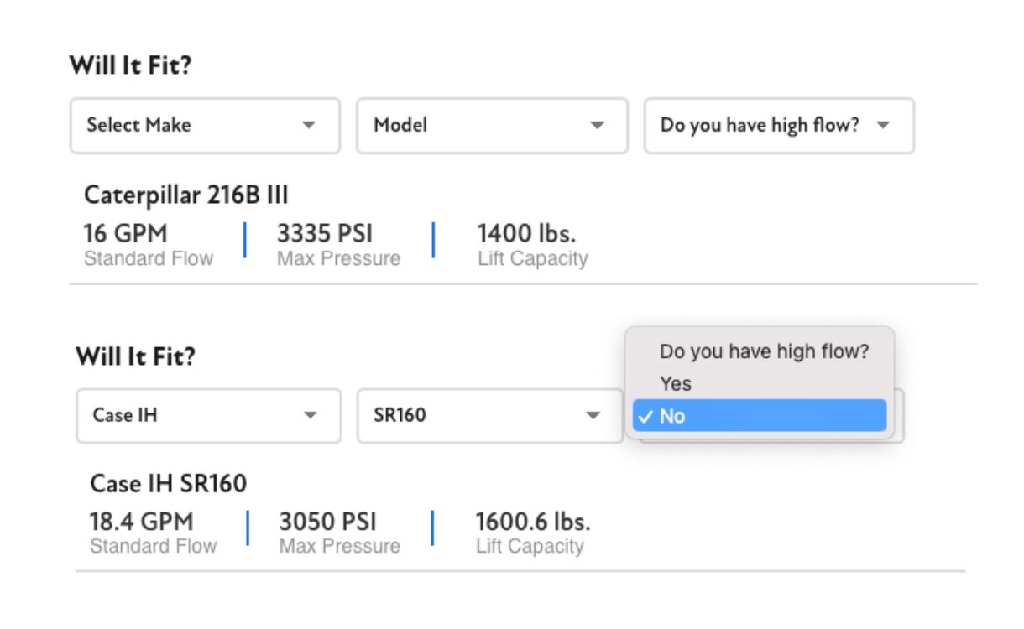Click the Lift Capacity label under 1600.6 lbs.

tap(530, 546)
